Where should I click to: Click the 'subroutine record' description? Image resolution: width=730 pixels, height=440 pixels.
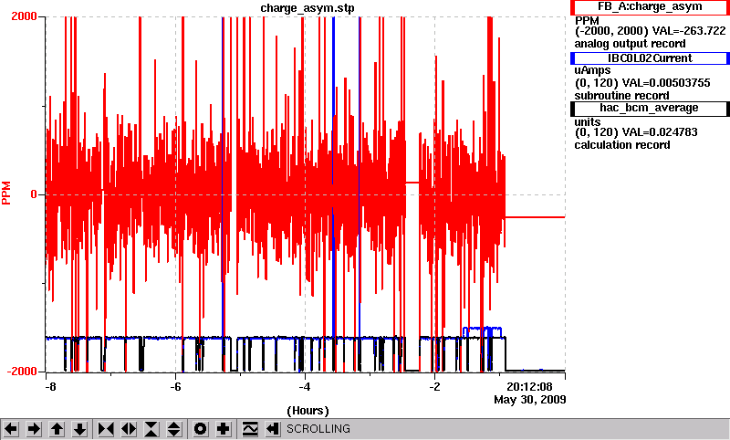tap(621, 96)
